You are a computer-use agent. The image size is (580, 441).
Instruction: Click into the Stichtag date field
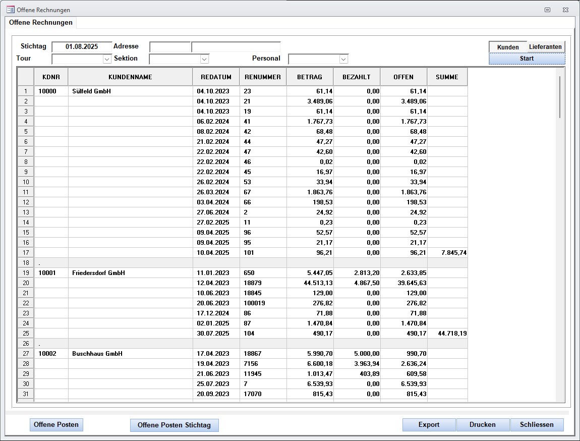pos(82,46)
